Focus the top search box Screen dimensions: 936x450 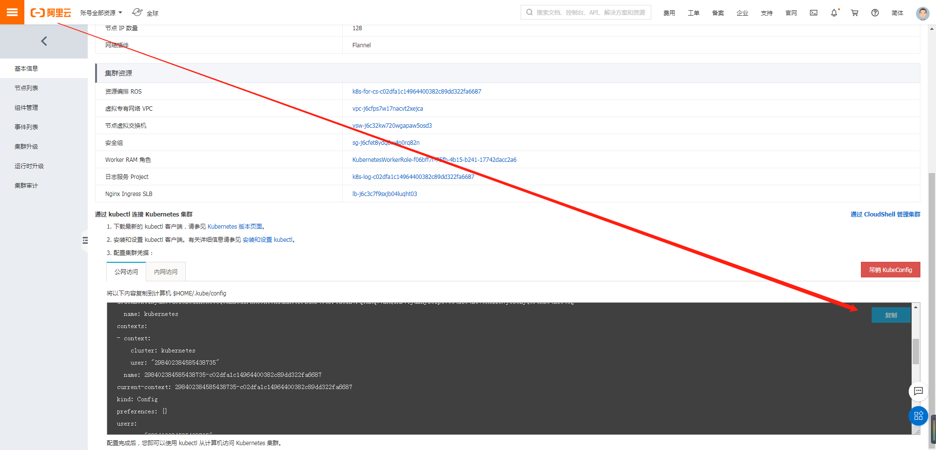(586, 12)
